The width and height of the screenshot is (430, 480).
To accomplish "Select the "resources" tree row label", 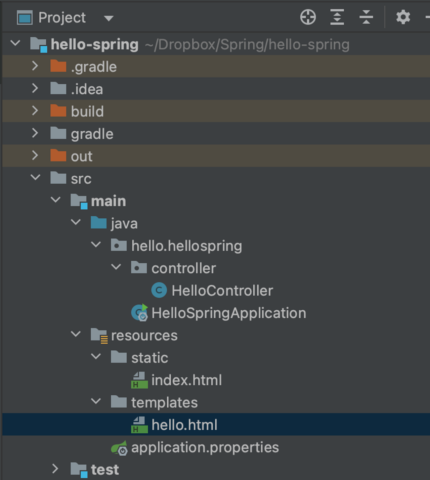I will pyautogui.click(x=144, y=336).
